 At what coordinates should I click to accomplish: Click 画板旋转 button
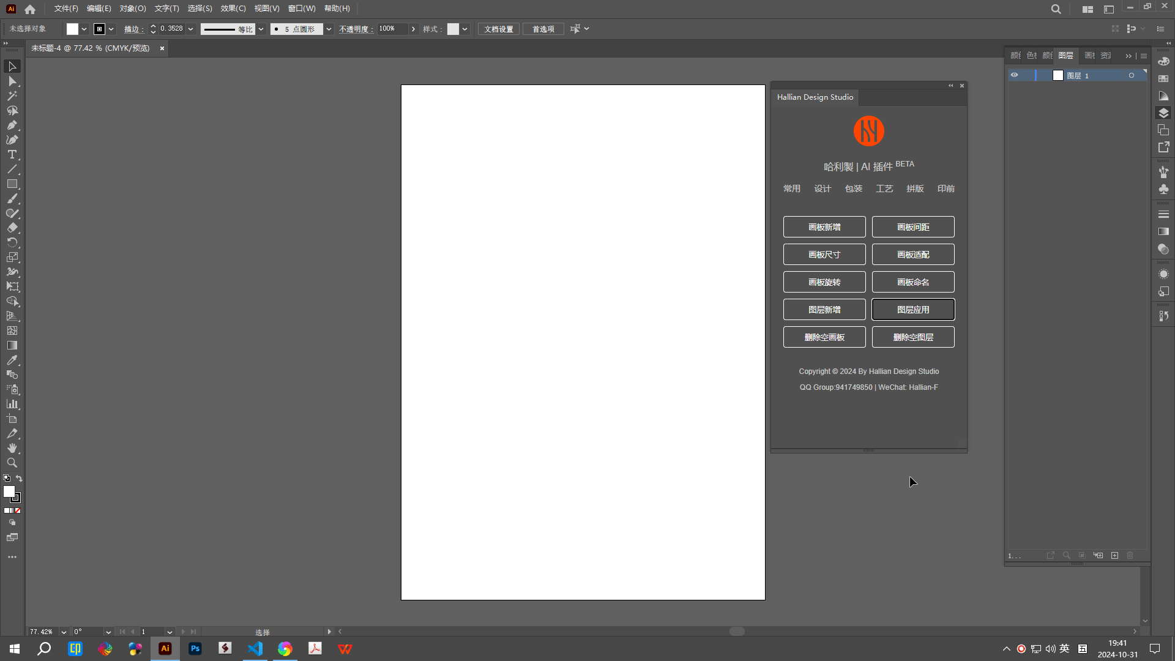pyautogui.click(x=824, y=282)
